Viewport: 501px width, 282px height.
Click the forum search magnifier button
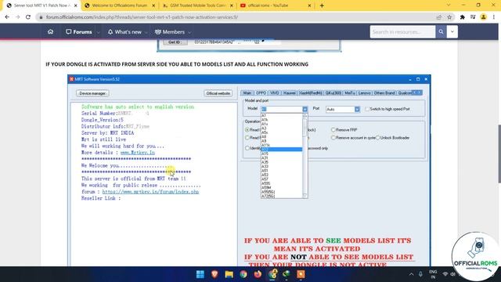click(x=441, y=31)
